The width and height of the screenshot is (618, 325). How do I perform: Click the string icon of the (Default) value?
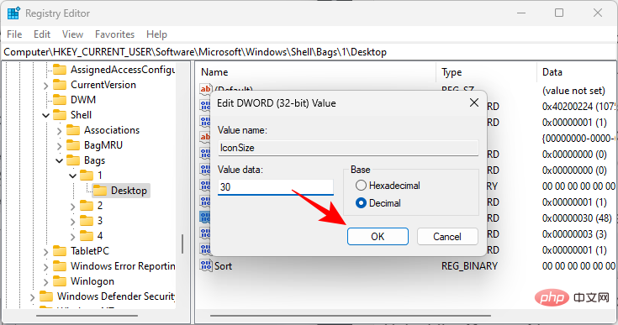point(206,89)
